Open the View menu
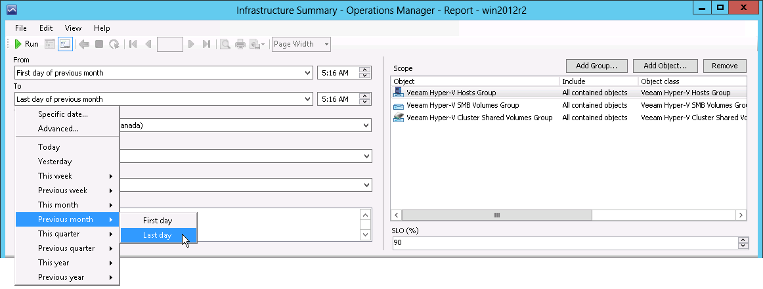 coord(73,28)
